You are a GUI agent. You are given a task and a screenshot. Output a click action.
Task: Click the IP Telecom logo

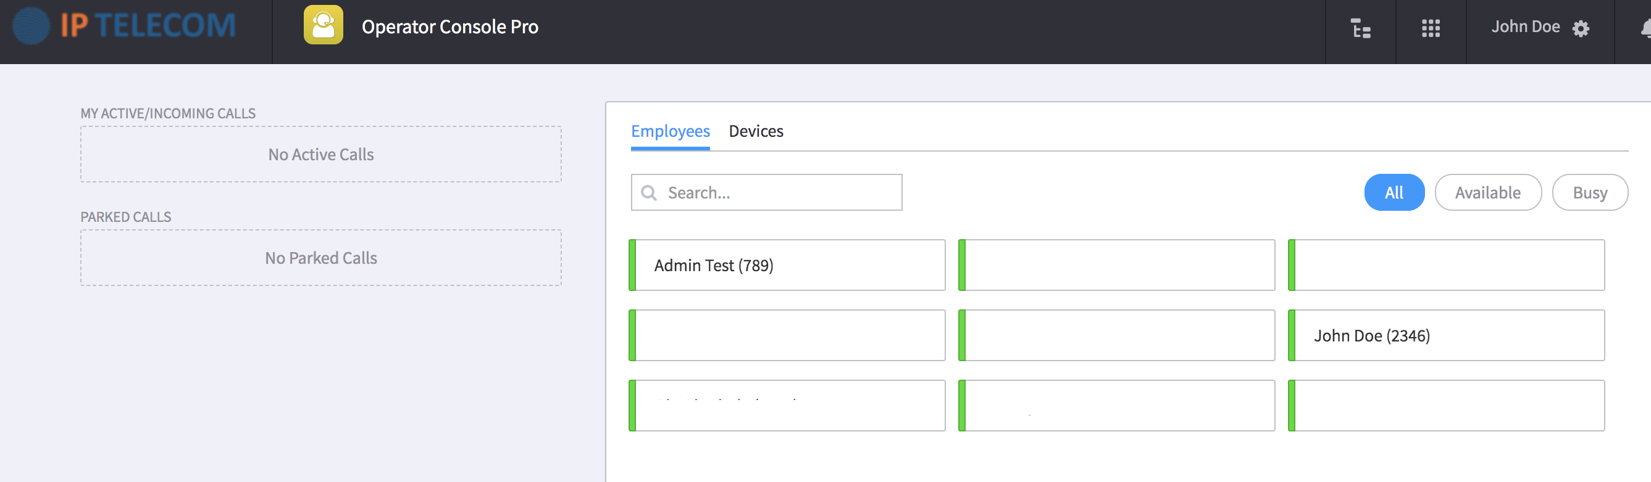click(124, 27)
